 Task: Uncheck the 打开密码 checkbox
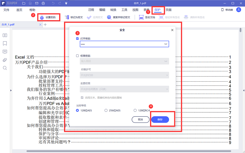(77, 39)
